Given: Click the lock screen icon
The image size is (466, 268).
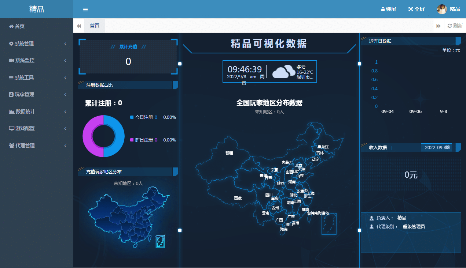Looking at the screenshot, I should [383, 9].
